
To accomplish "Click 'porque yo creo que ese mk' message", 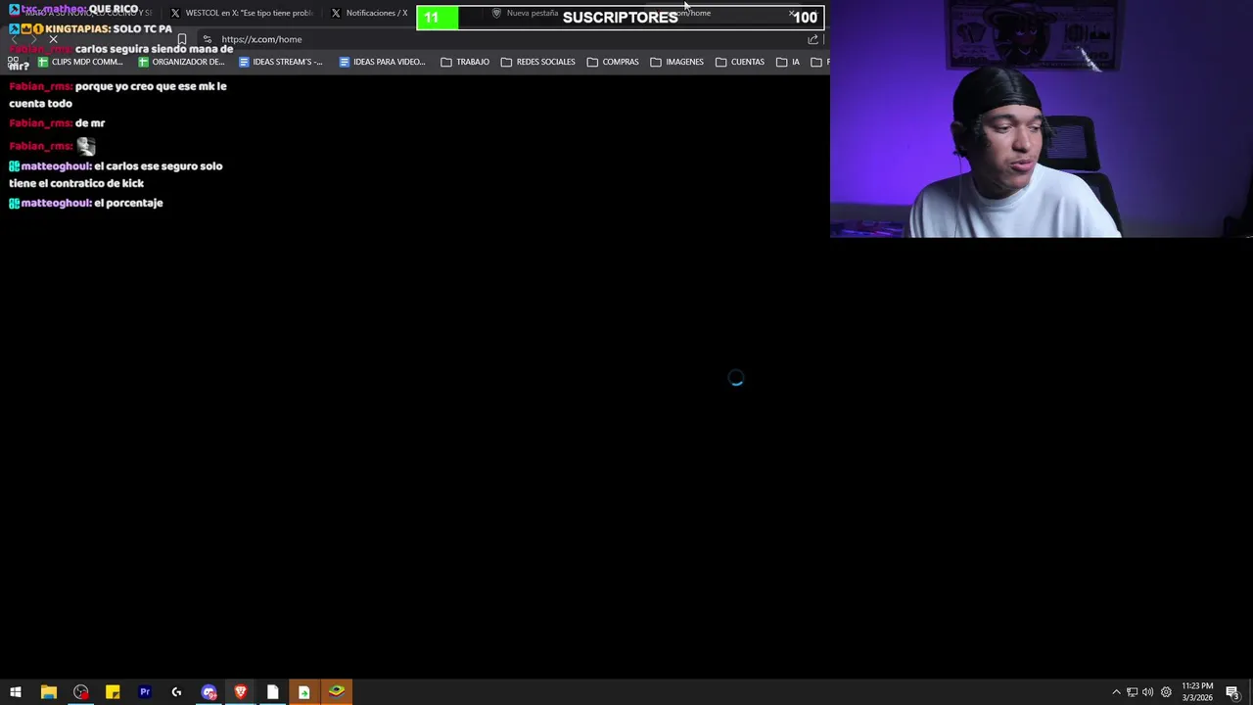I will click(117, 95).
